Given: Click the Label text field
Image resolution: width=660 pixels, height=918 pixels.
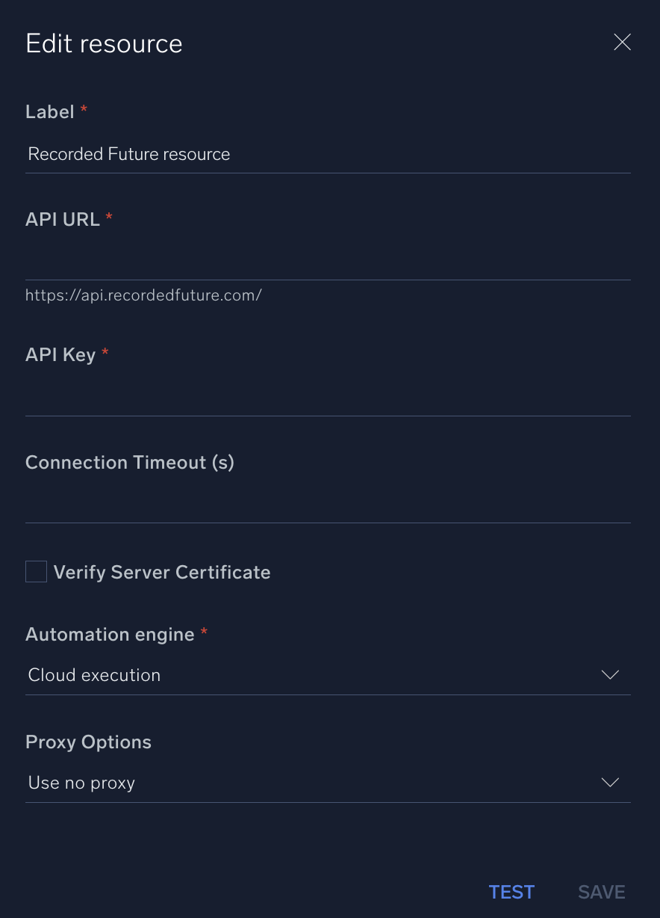Looking at the screenshot, I should (x=327, y=155).
